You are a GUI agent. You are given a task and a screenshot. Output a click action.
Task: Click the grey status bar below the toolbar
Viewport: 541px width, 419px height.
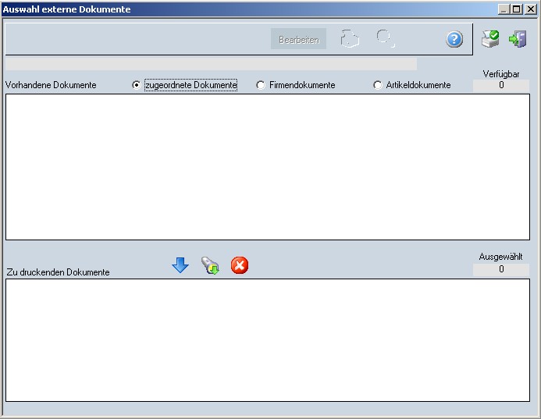[211, 64]
